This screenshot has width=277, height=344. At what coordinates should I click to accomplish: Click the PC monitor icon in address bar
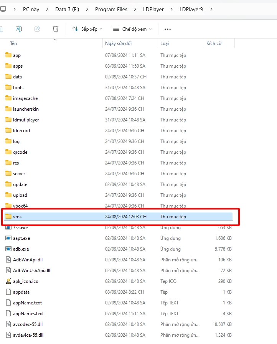pyautogui.click(x=3, y=9)
